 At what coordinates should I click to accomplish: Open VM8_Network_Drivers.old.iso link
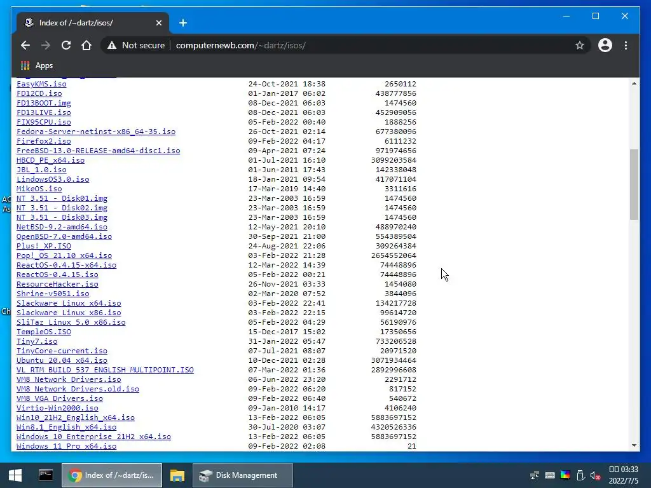click(x=78, y=390)
